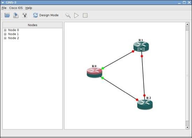Click the "b" hostnames toolbar icon
192x138 pixels.
click(x=25, y=15)
